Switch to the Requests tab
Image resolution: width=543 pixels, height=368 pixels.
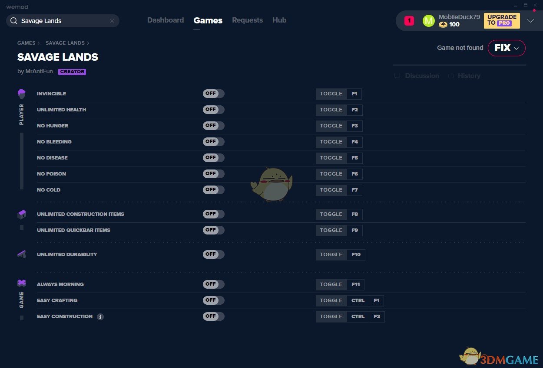tap(247, 20)
